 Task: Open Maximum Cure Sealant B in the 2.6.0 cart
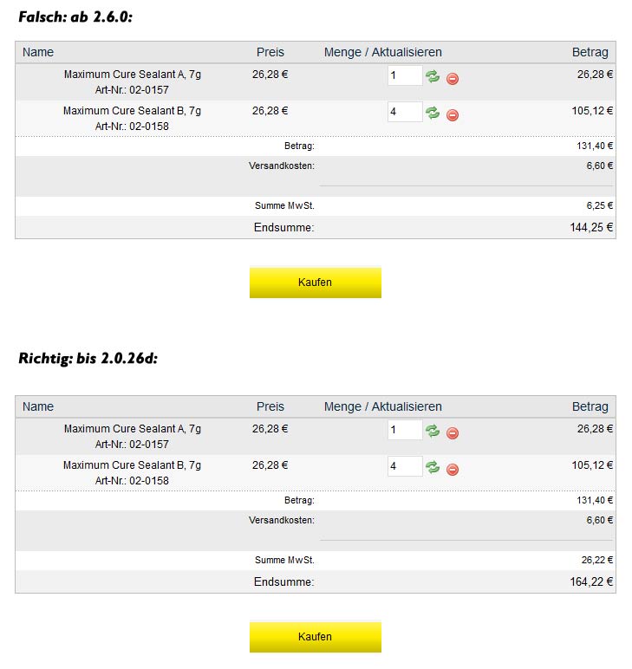point(132,111)
